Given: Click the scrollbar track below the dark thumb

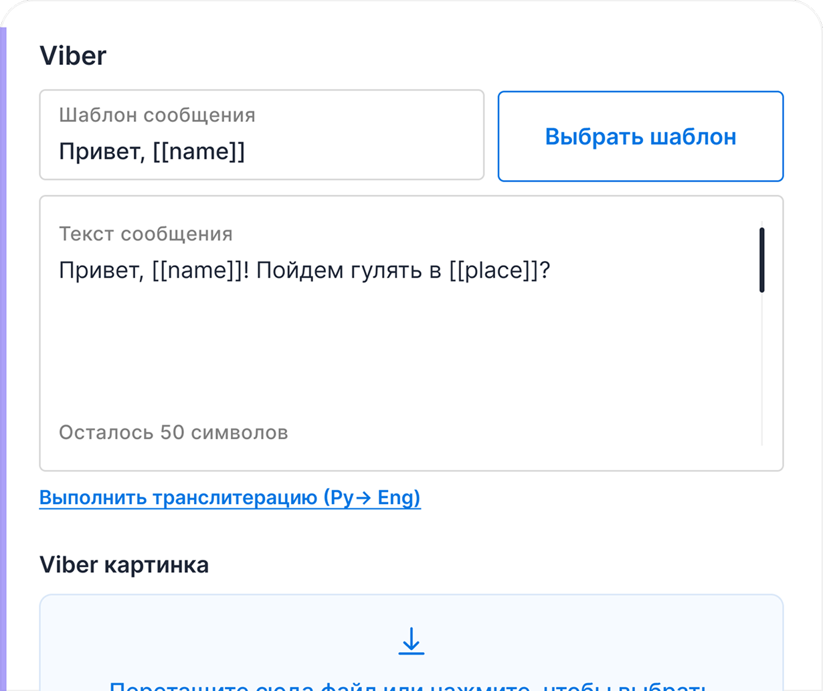Looking at the screenshot, I should [761, 369].
